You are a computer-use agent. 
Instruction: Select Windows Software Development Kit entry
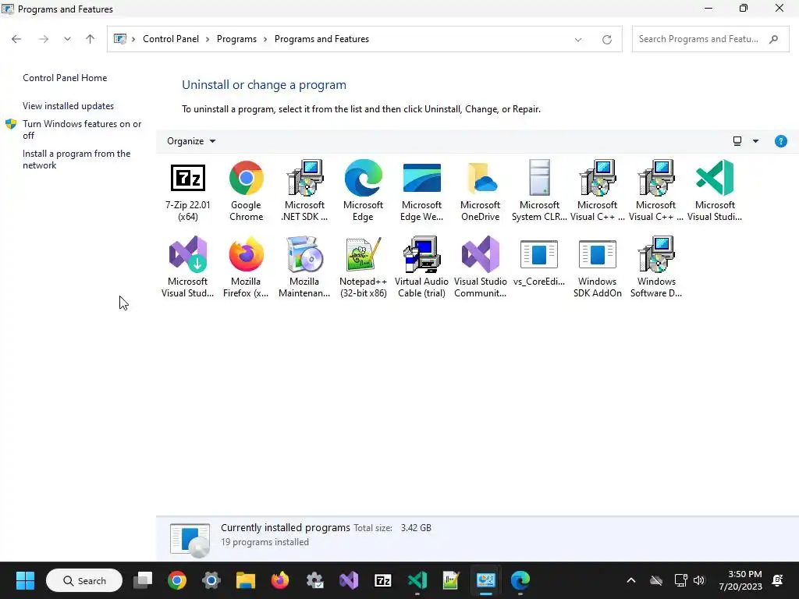pyautogui.click(x=655, y=268)
